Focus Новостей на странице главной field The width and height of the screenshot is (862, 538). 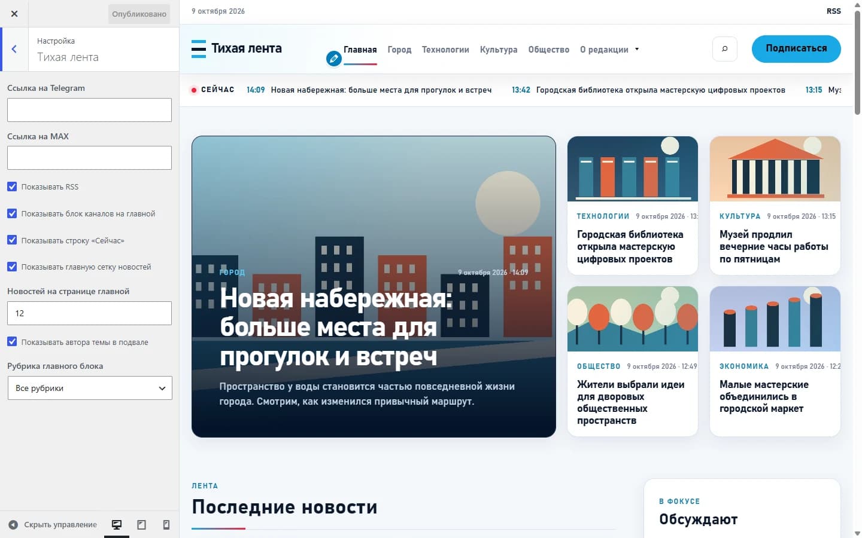(89, 313)
